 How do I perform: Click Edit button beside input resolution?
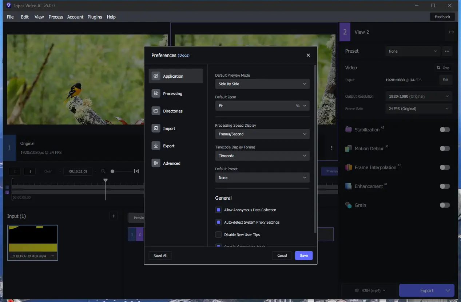[446, 80]
